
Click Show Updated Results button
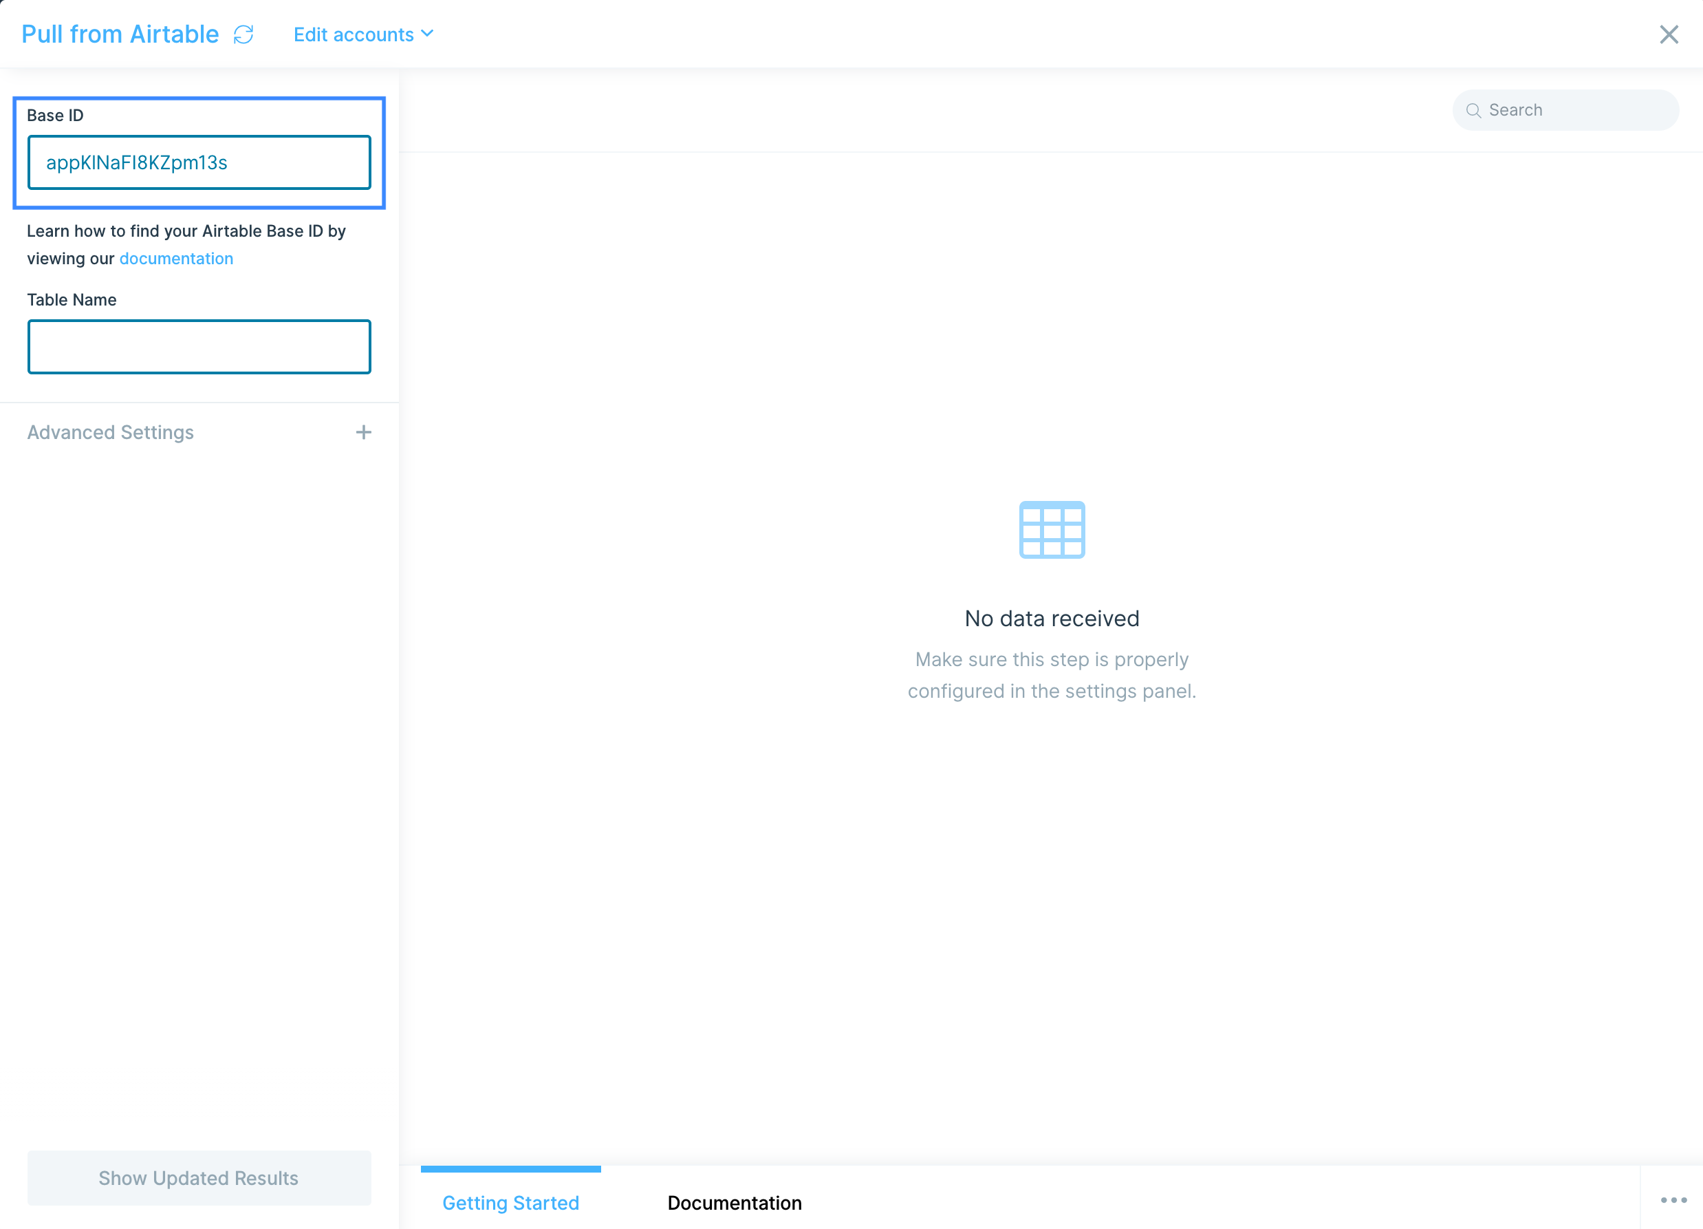coord(199,1177)
